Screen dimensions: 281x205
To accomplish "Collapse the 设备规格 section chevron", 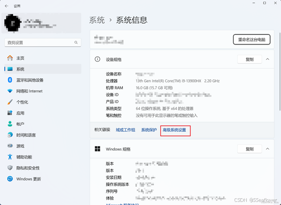I will pos(268,59).
